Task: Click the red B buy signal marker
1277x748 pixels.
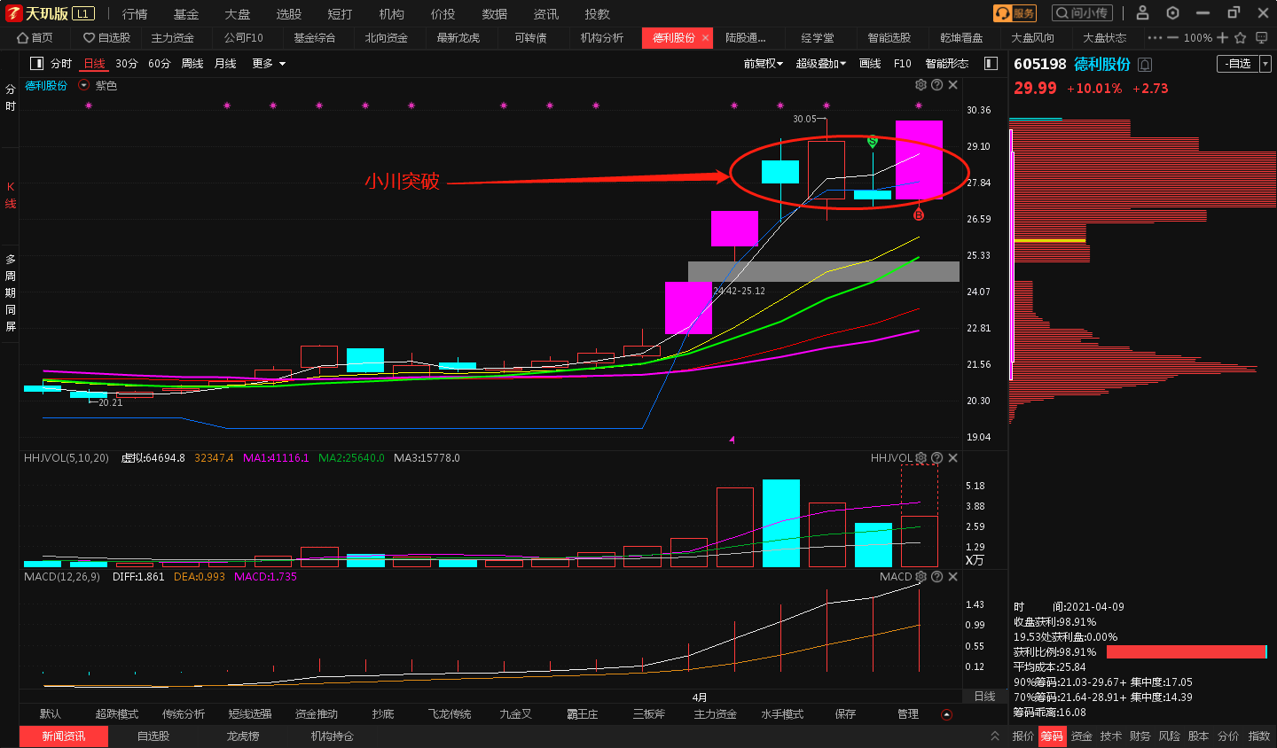Action: click(x=919, y=214)
